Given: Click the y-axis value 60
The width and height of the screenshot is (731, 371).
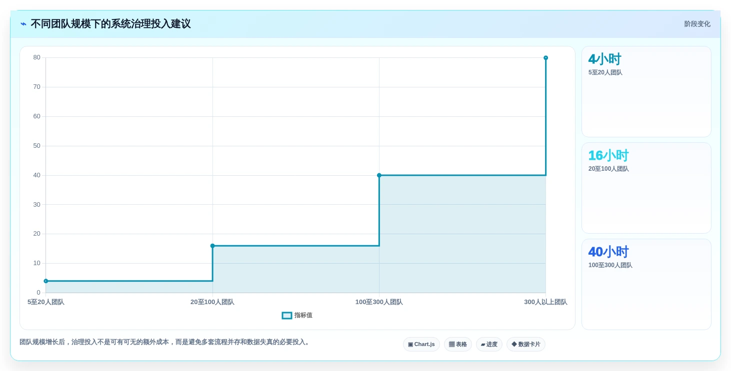Looking at the screenshot, I should coord(37,116).
